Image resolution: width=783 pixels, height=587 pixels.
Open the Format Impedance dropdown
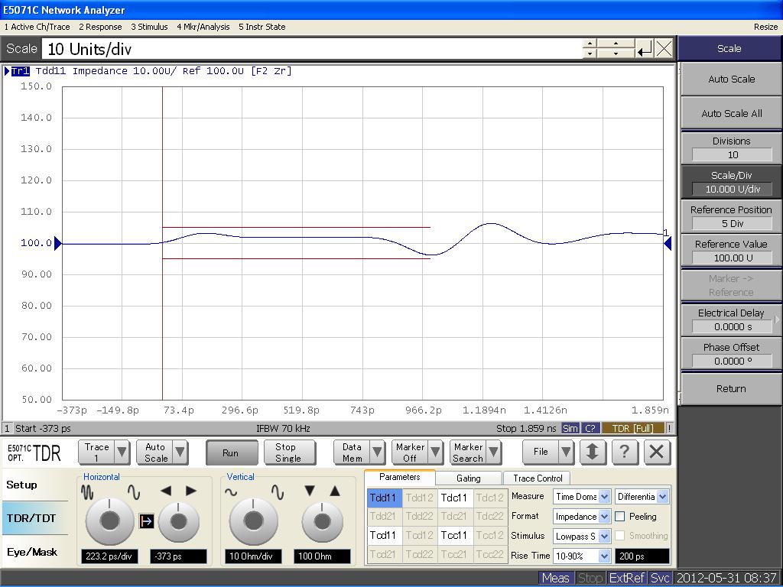coord(604,517)
